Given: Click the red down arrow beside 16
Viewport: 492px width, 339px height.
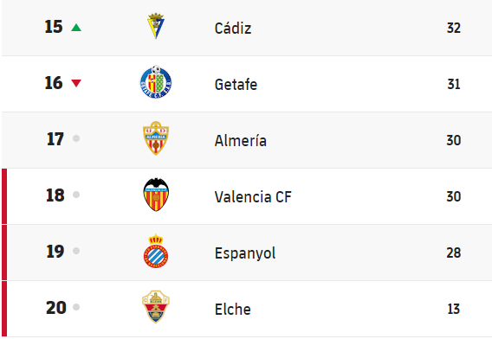Looking at the screenshot, I should (x=76, y=83).
